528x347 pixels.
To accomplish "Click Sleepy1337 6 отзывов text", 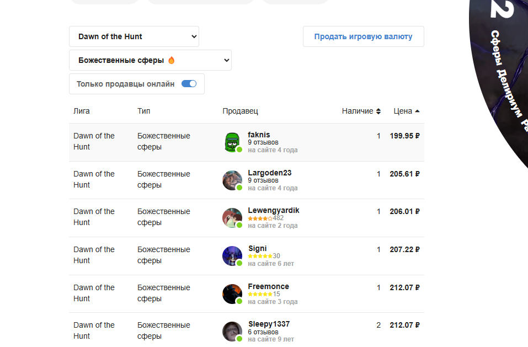I will pyautogui.click(x=263, y=332).
